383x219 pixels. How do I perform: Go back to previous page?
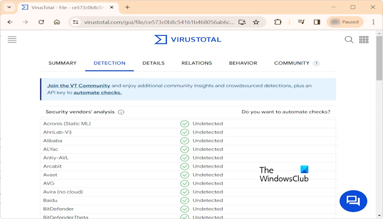pos(10,22)
